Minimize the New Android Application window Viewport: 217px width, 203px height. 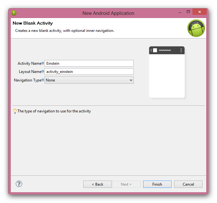180,12
